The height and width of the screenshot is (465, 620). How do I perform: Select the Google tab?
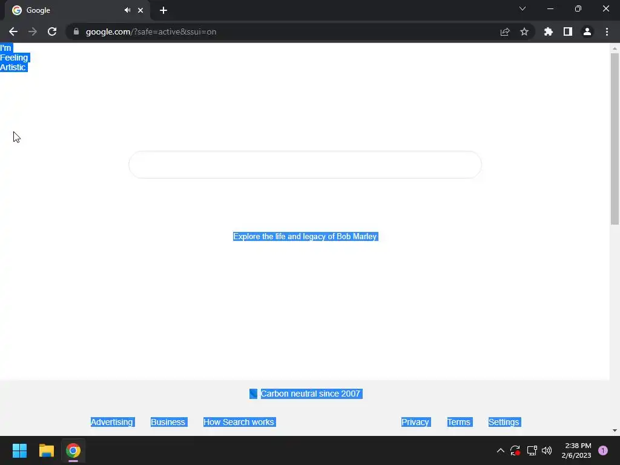pos(77,10)
